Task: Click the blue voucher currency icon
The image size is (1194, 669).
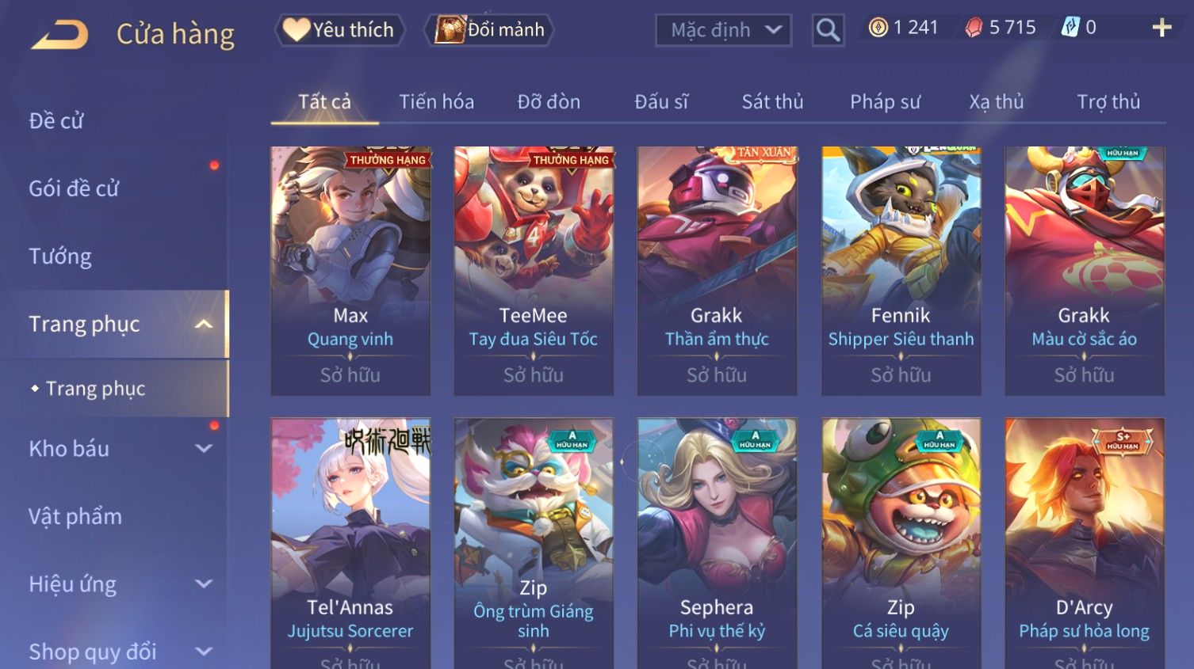Action: (x=1070, y=28)
